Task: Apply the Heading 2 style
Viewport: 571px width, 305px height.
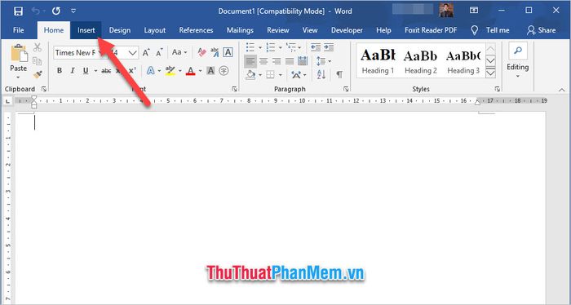Action: (x=421, y=60)
